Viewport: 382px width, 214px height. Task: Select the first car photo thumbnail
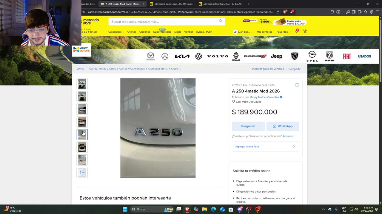82,84
